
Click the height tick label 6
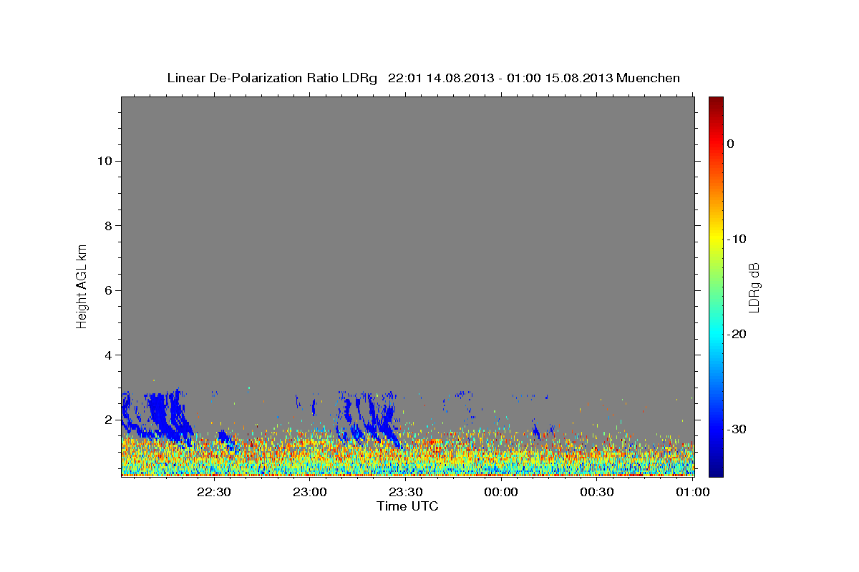[107, 290]
